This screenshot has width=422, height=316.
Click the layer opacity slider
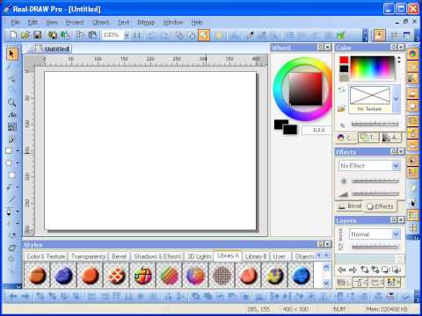(x=375, y=248)
